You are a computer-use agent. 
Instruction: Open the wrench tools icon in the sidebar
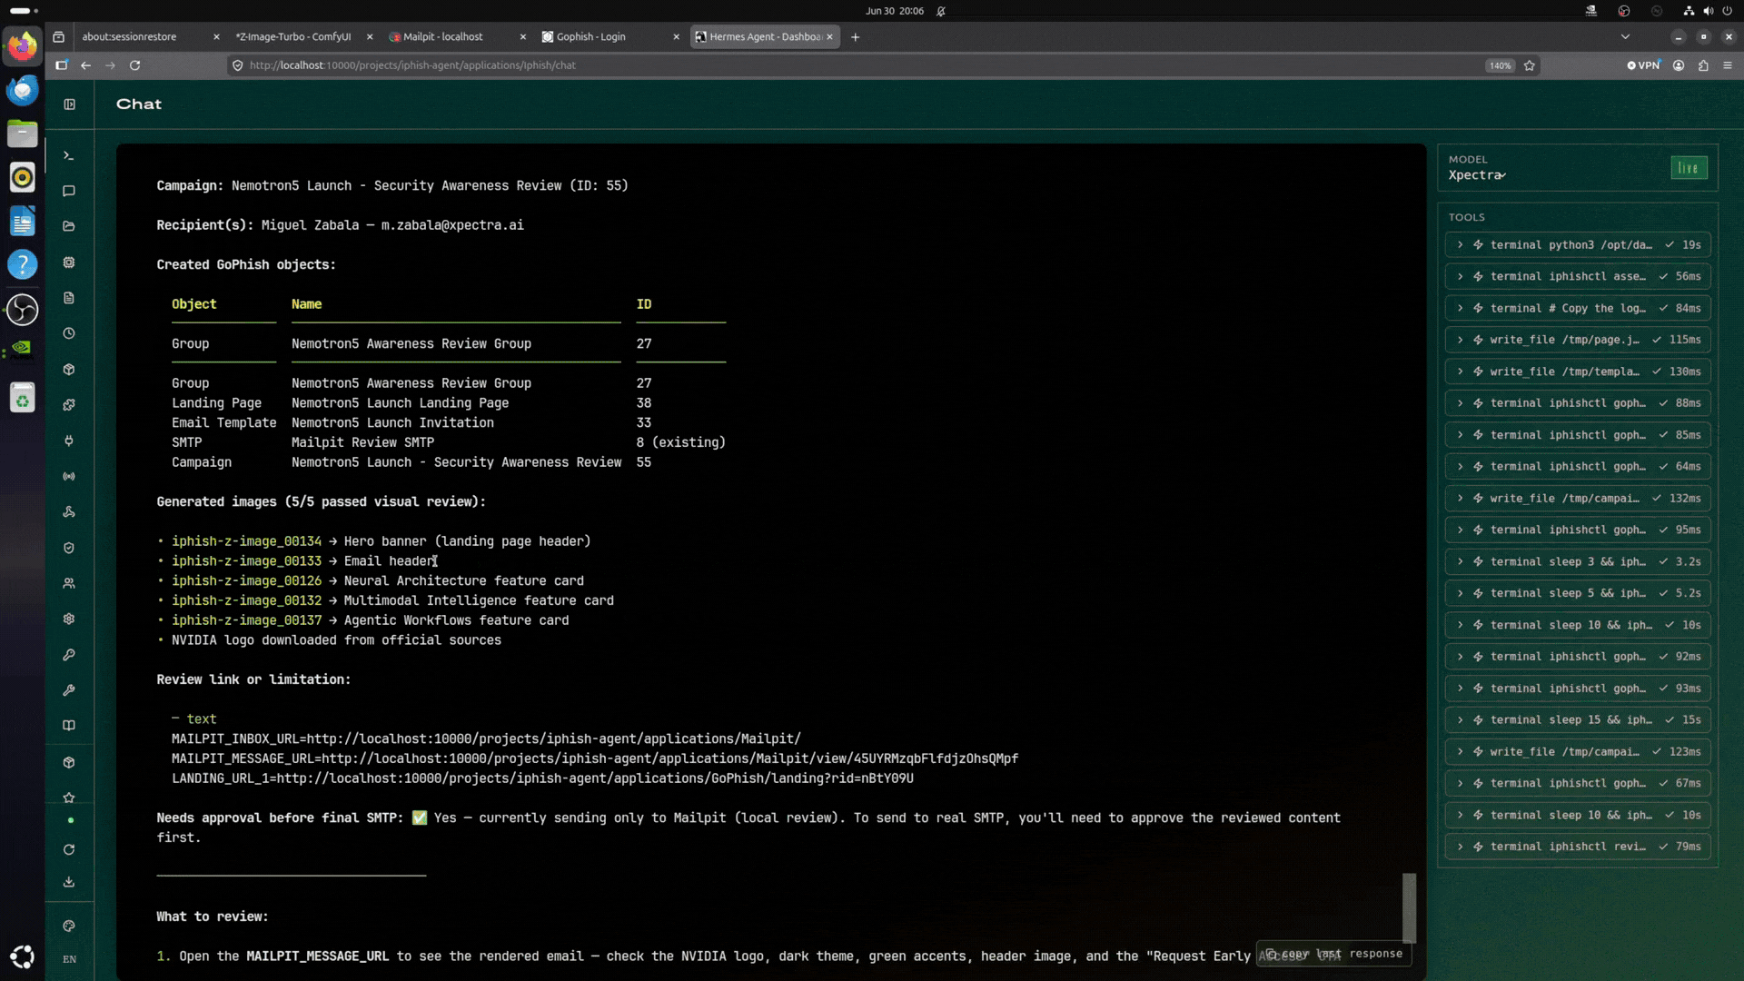69,690
